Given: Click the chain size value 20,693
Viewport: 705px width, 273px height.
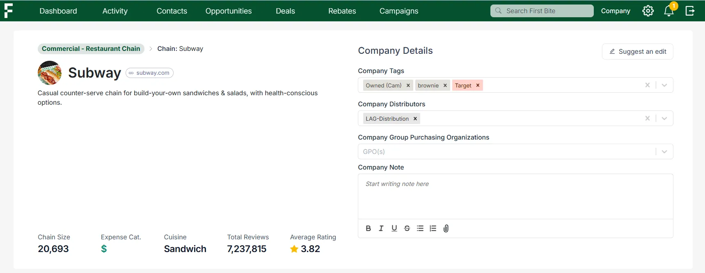Looking at the screenshot, I should 53,249.
